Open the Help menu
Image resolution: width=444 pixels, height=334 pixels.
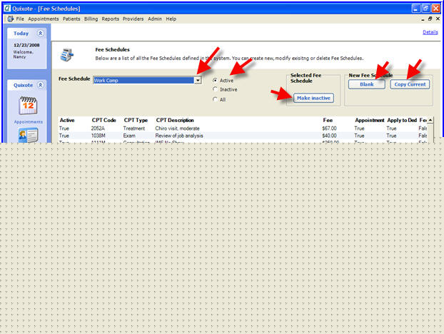point(171,19)
